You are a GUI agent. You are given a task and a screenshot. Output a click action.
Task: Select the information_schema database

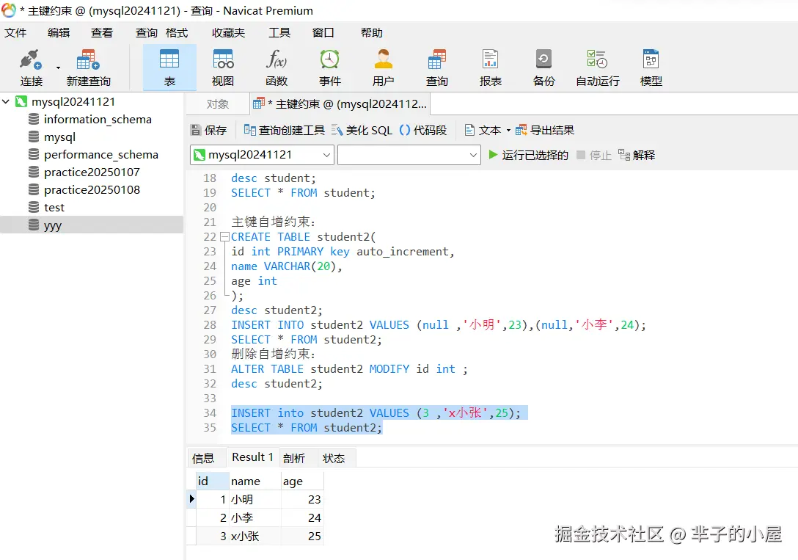[x=98, y=119]
